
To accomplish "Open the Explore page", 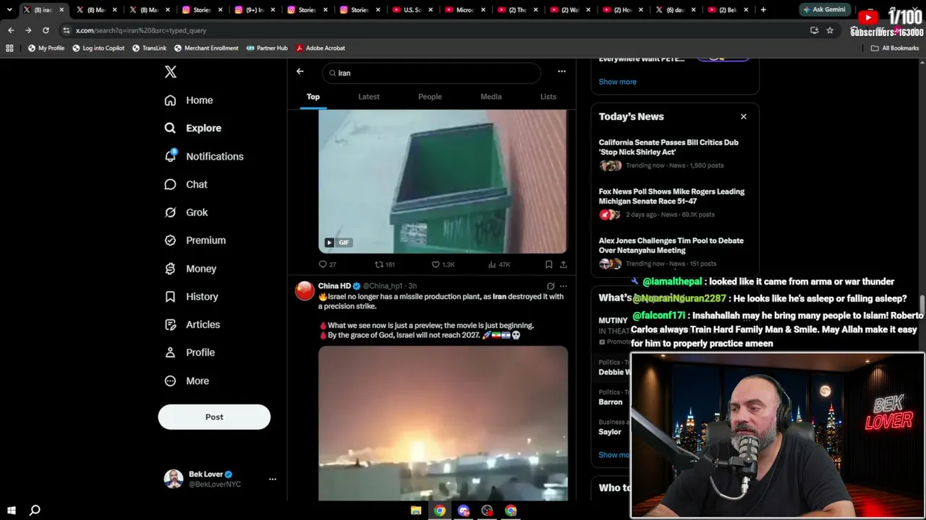I will tap(193, 128).
